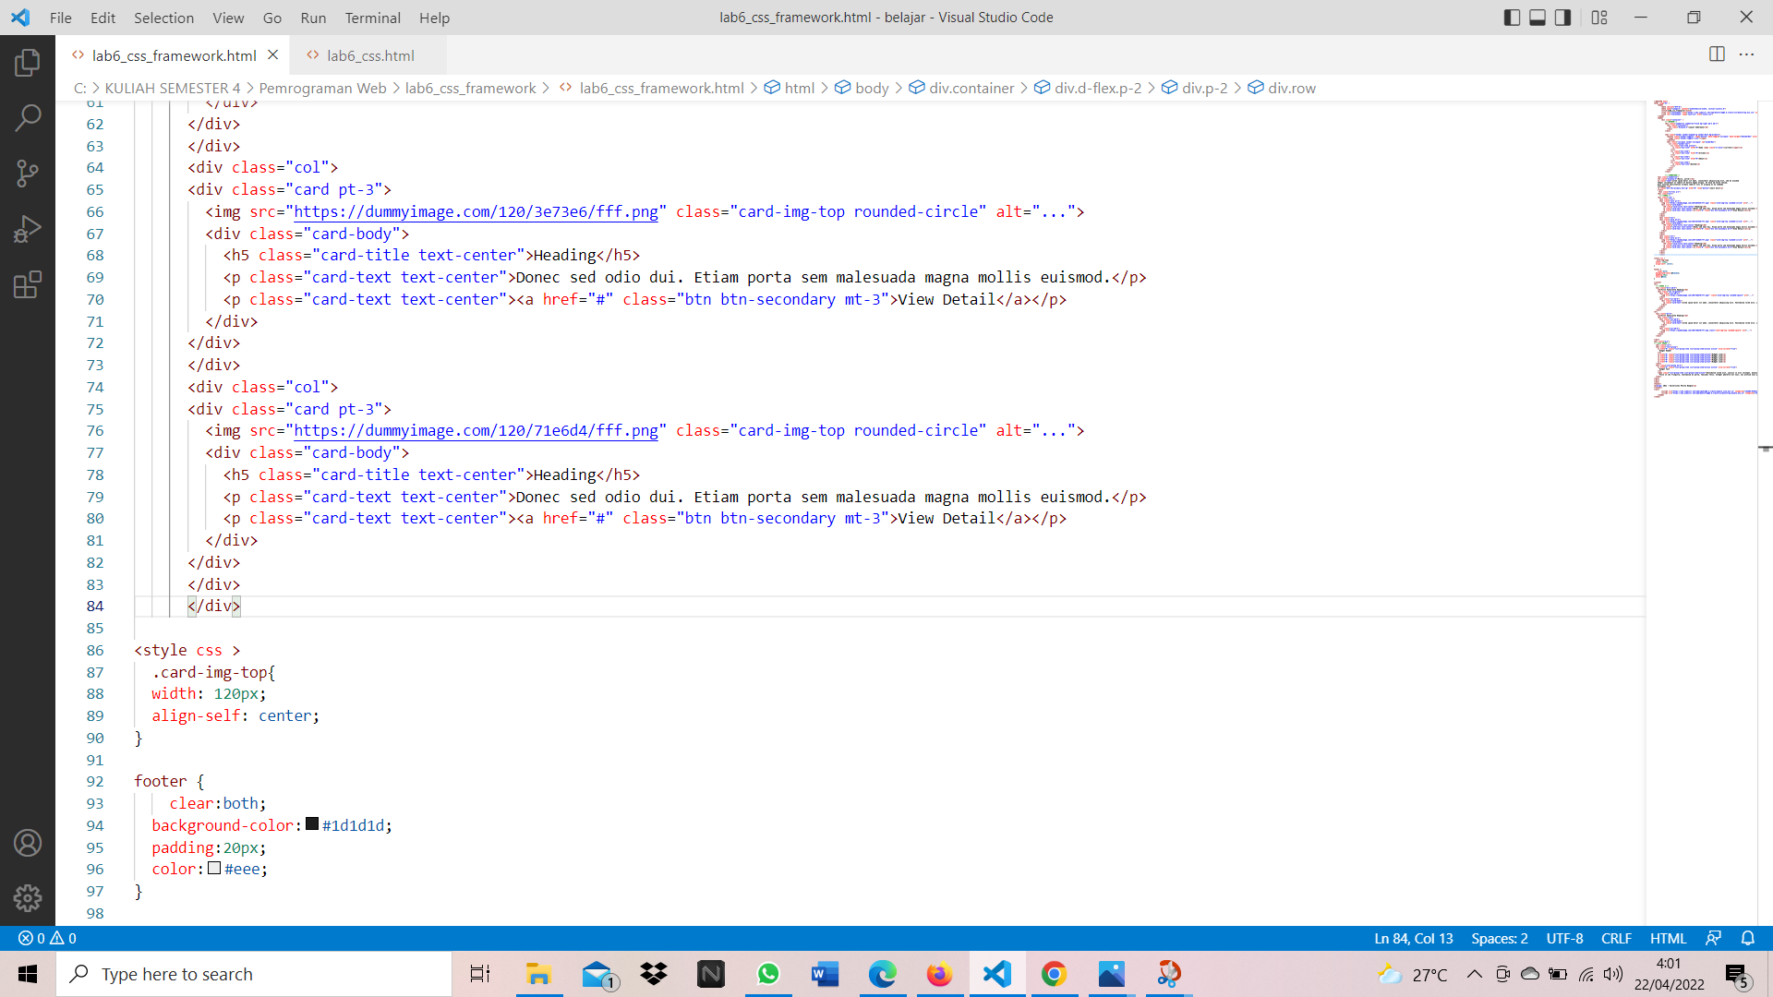Image resolution: width=1773 pixels, height=997 pixels.
Task: Click the Accounts icon above settings
Action: (x=28, y=842)
